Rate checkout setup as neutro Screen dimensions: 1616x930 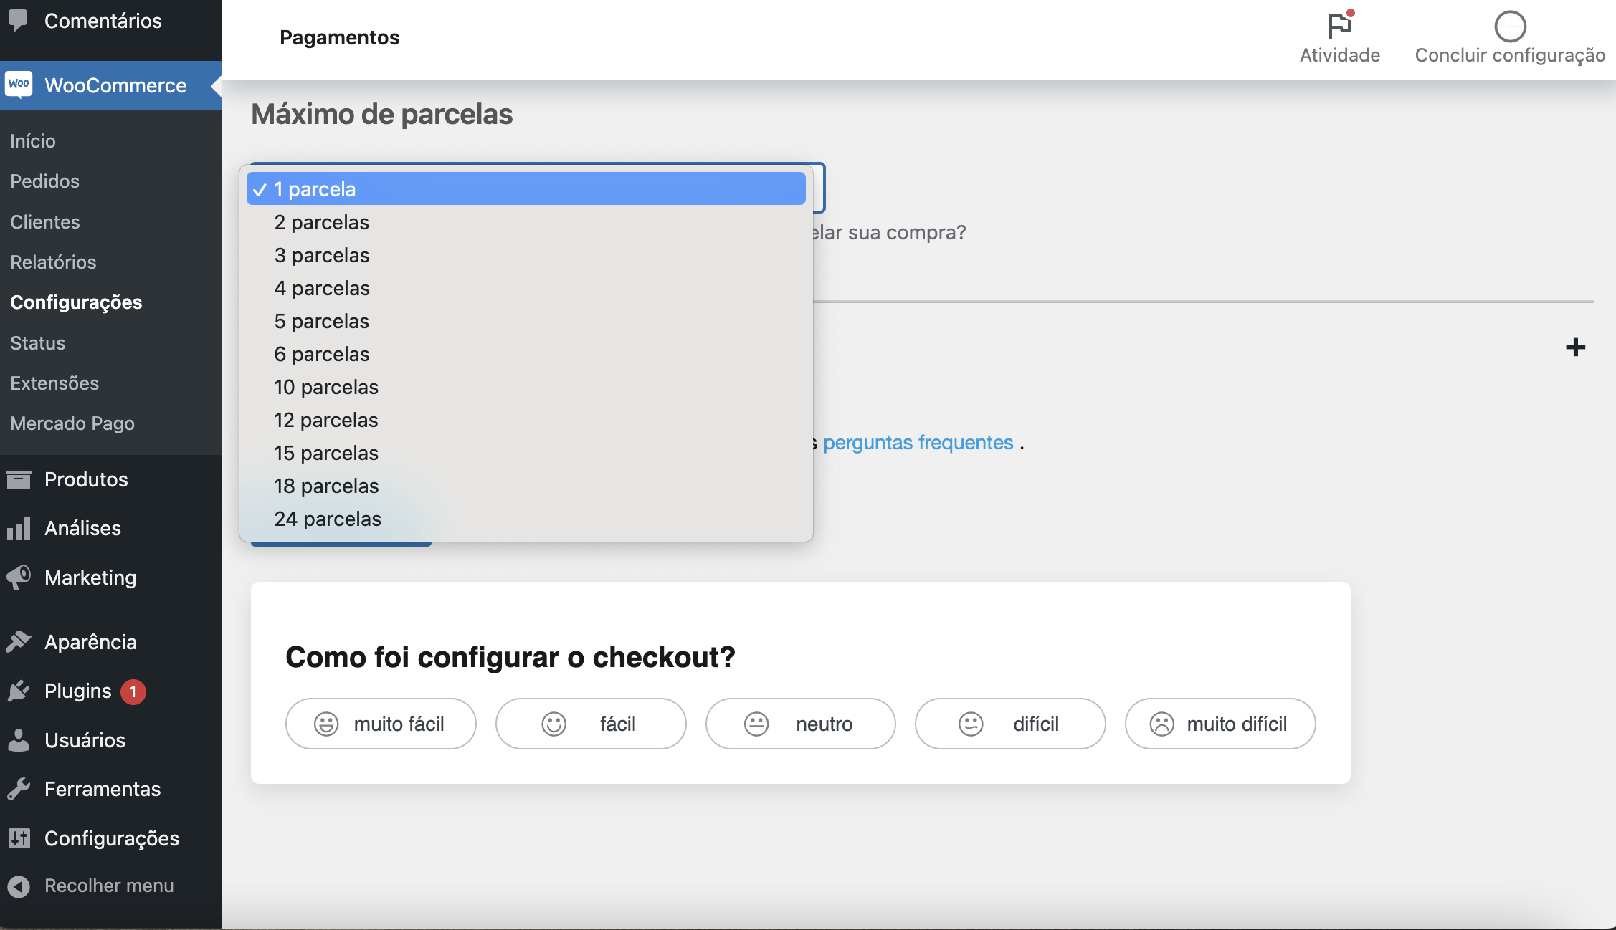(x=801, y=724)
